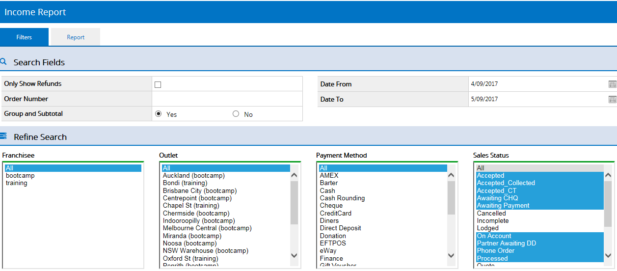This screenshot has width=617, height=271.
Task: Select Cheque payment method
Action: pyautogui.click(x=383, y=205)
